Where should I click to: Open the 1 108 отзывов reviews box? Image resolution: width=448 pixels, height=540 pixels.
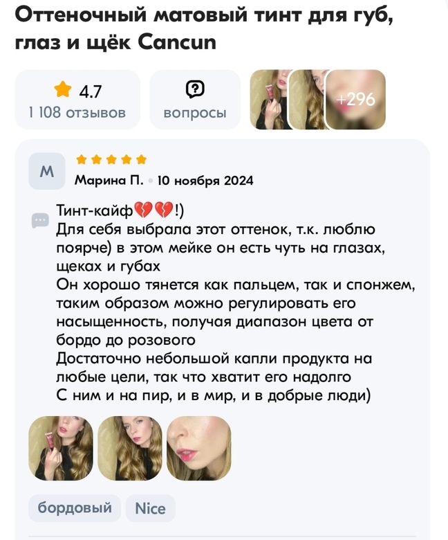77,100
